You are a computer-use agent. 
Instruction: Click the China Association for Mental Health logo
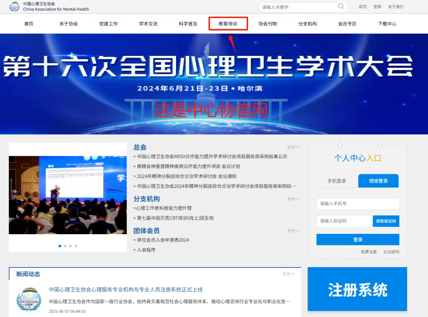(14, 7)
